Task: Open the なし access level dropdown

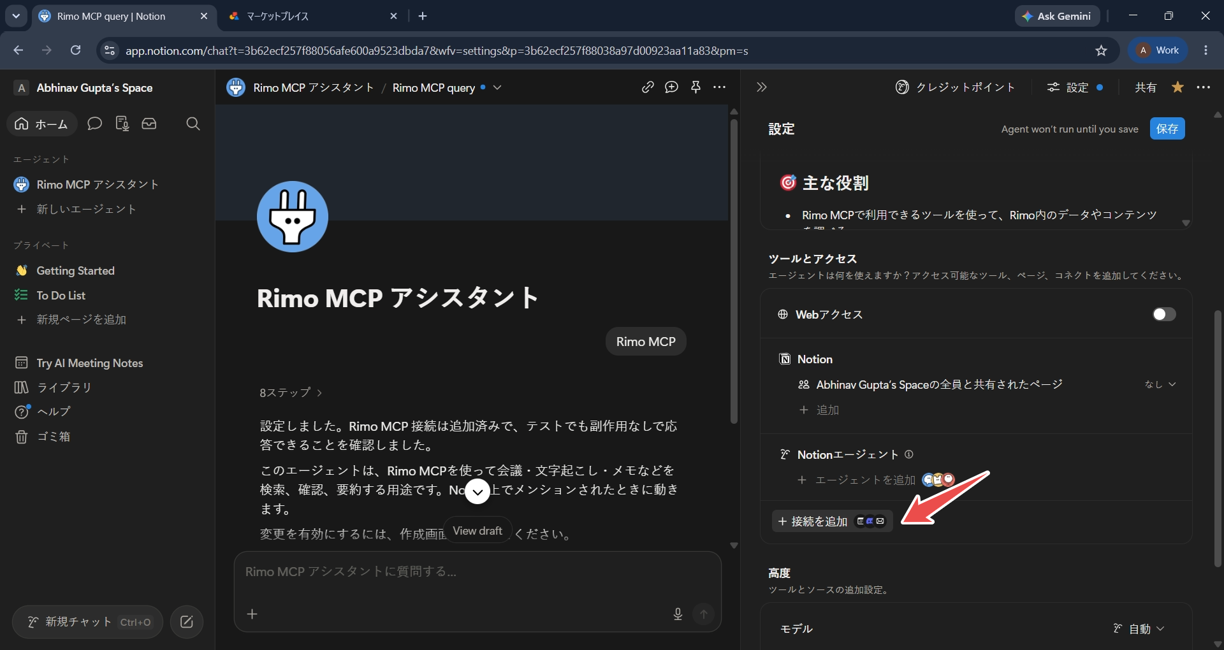Action: [x=1160, y=384]
